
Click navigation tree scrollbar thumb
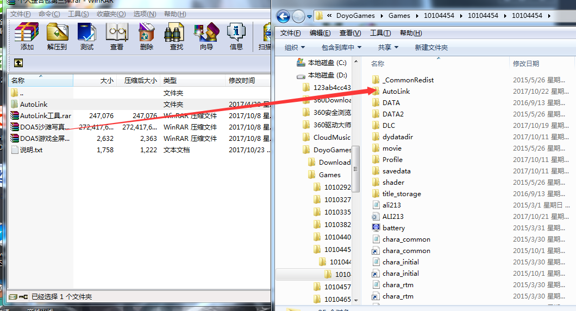[x=355, y=169]
